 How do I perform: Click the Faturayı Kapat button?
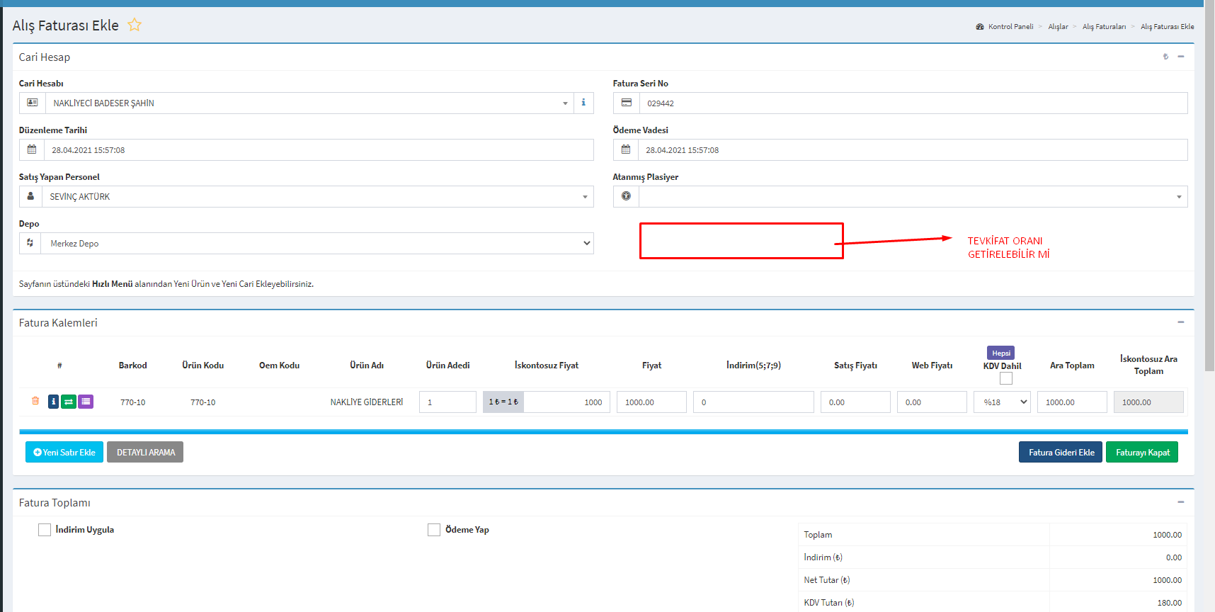tap(1142, 452)
